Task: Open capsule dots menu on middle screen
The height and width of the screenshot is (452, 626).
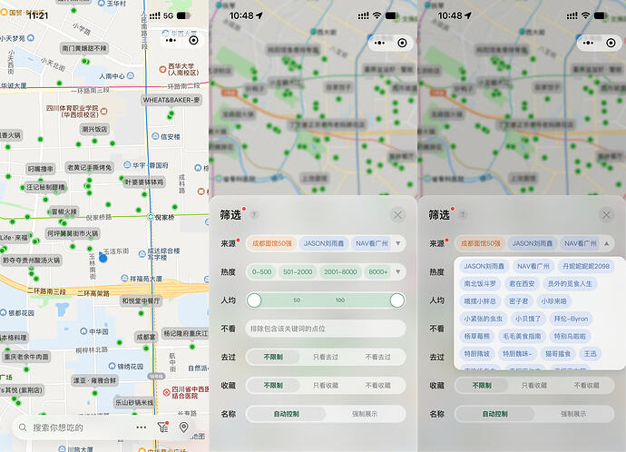Action: point(379,43)
